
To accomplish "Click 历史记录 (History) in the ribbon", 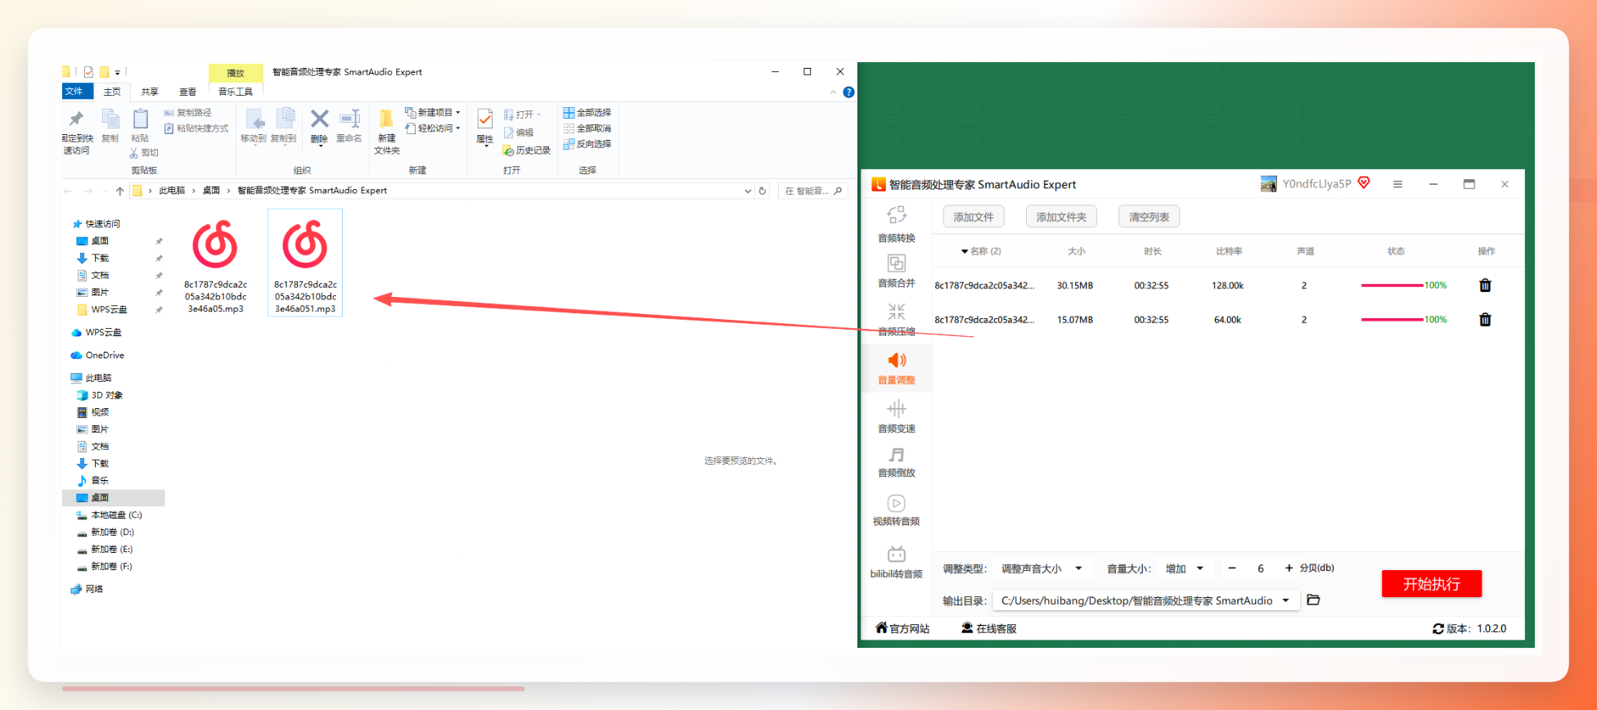I will coord(527,151).
